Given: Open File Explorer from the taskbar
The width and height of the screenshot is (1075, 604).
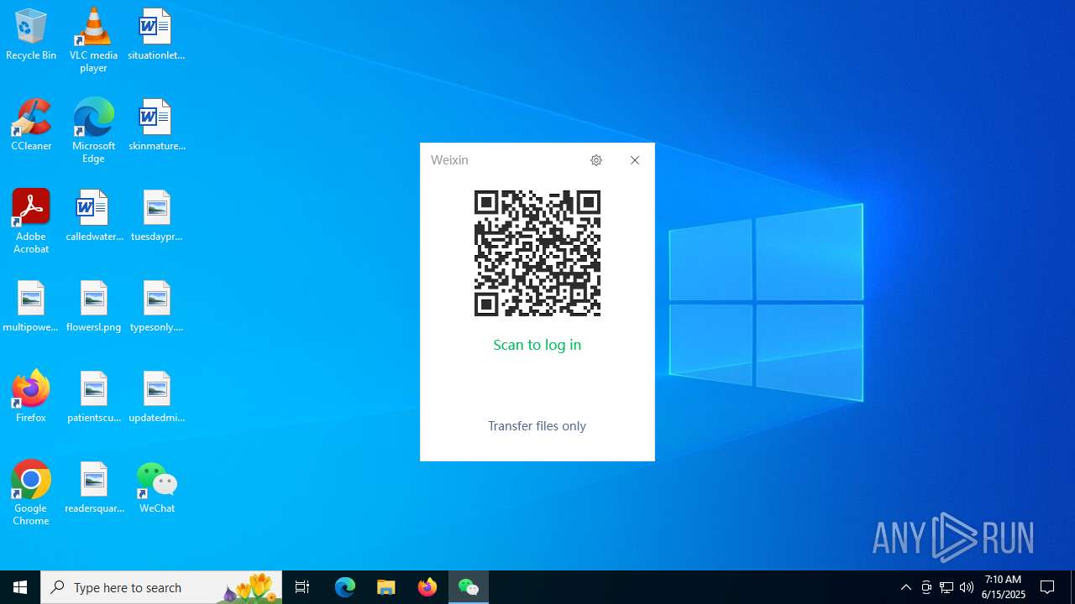Looking at the screenshot, I should tap(386, 587).
